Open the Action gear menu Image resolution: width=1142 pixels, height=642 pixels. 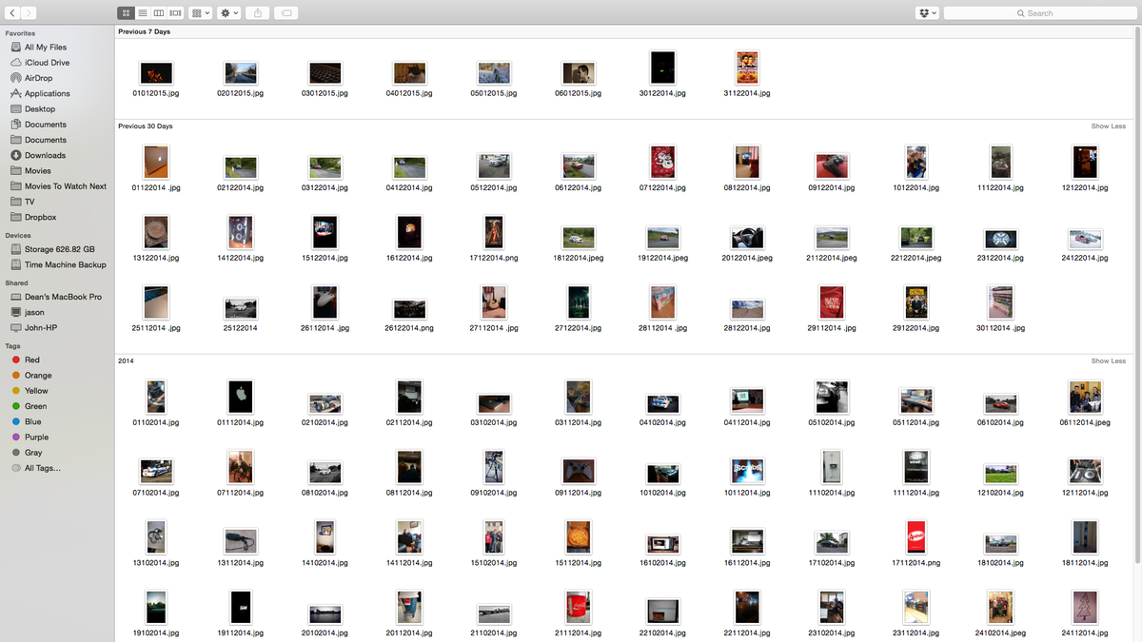[229, 13]
